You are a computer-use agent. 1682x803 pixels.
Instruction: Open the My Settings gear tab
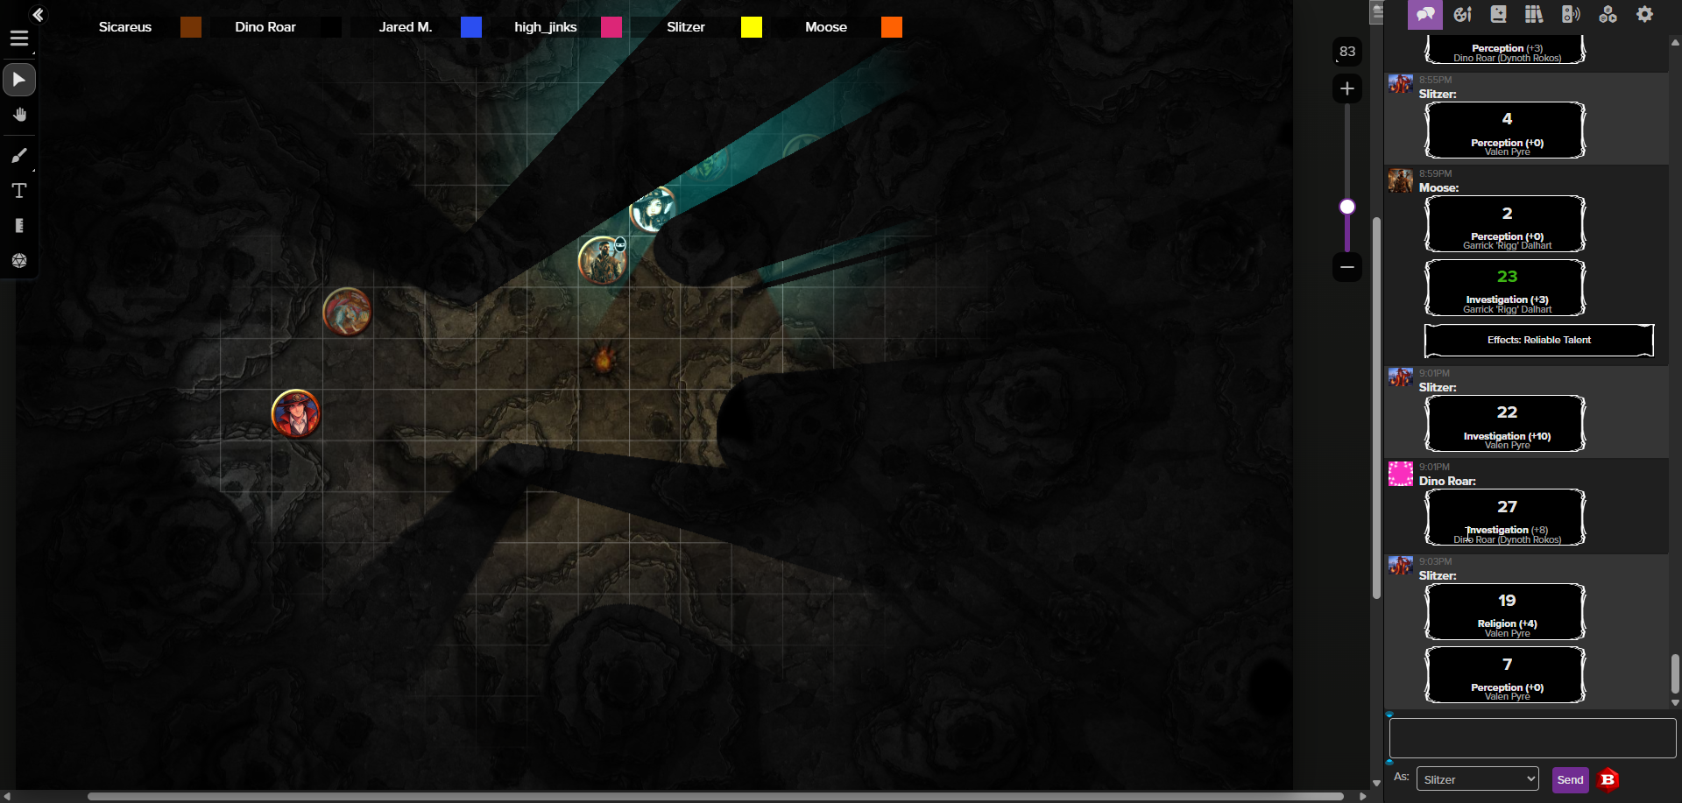(x=1644, y=14)
